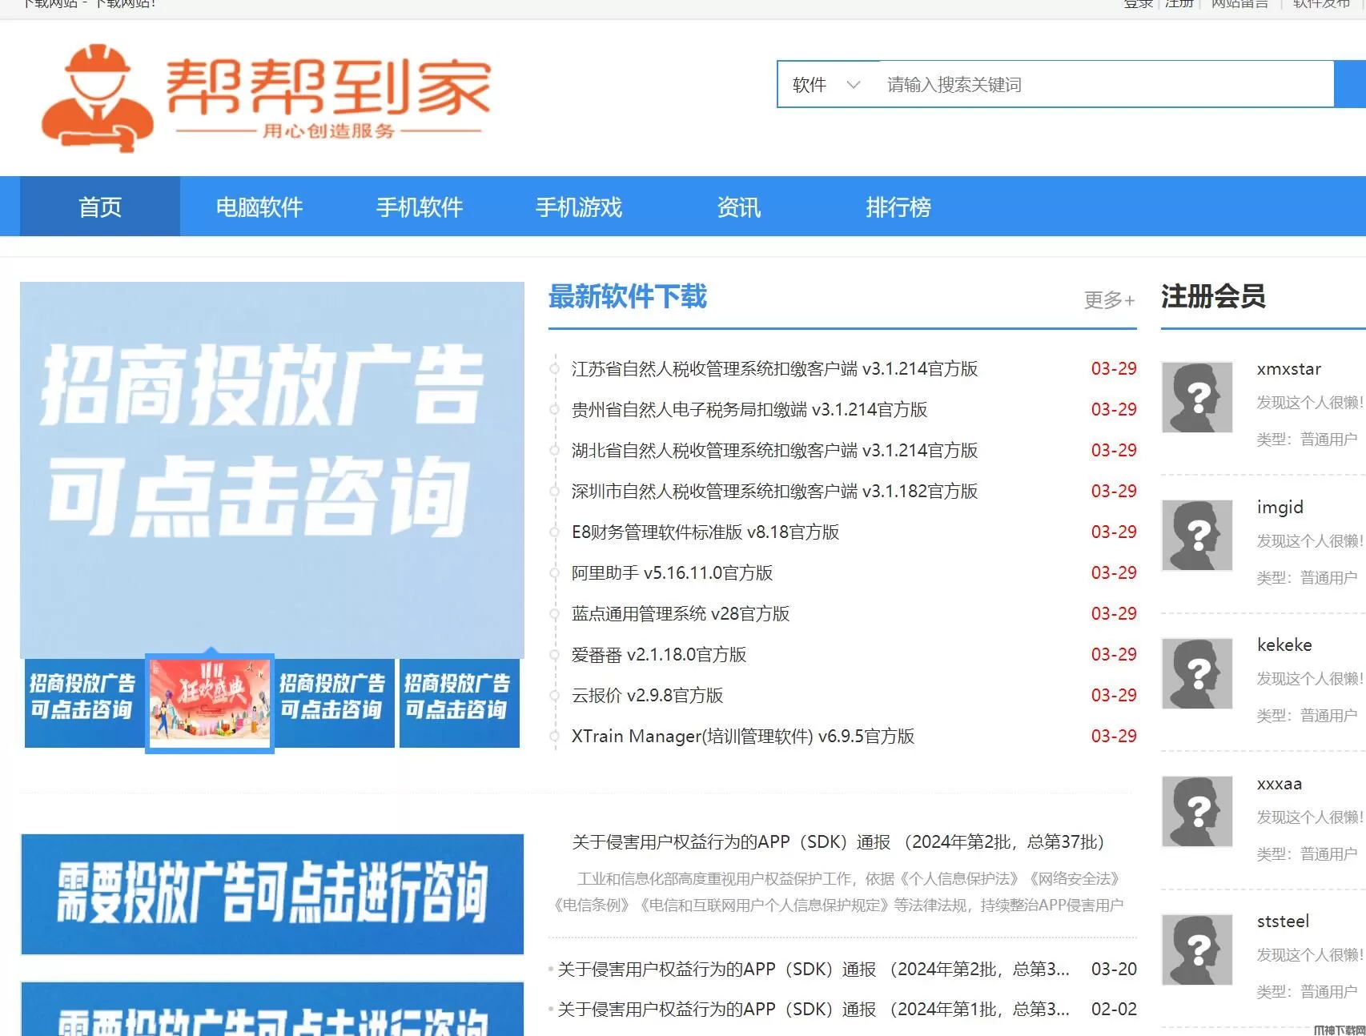Select the 狂欢盛典 carousel thumbnail
1366x1036 pixels.
coord(210,703)
